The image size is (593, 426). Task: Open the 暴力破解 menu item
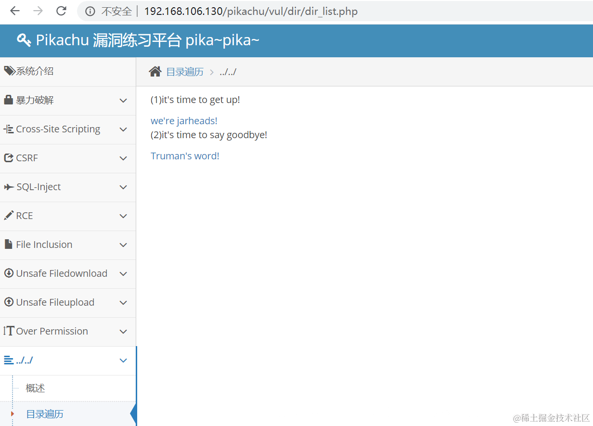(x=35, y=100)
